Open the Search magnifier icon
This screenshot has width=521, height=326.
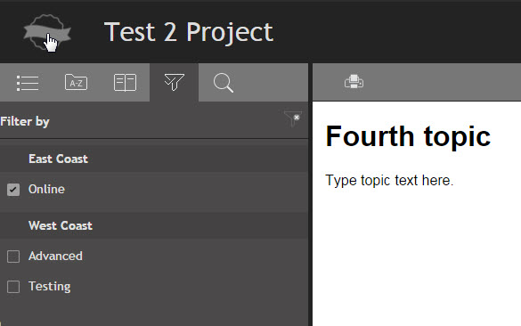click(x=224, y=83)
